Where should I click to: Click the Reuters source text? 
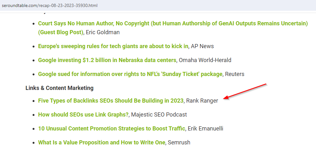[x=235, y=74]
